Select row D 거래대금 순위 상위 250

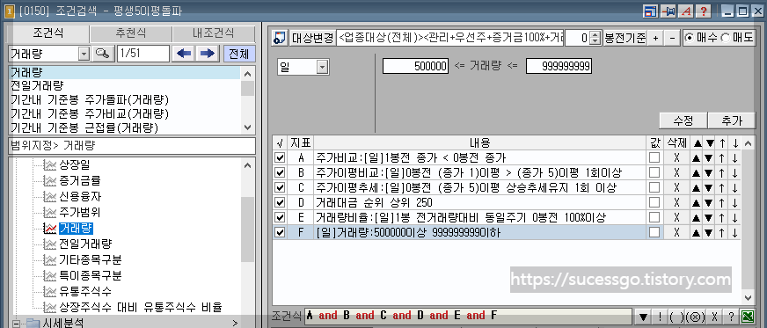coord(479,203)
